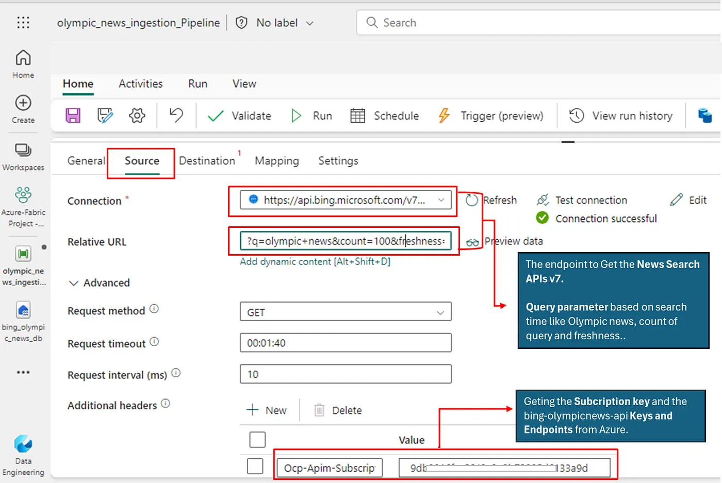
Task: Open the app launcher grid
Action: [23, 23]
